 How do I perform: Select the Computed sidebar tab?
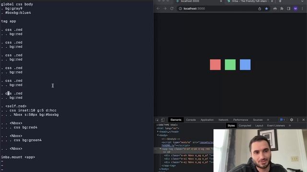245,126
